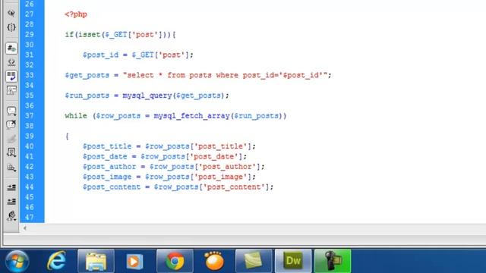The width and height of the screenshot is (486, 273).
Task: Click 'mysql_fetch_array' on line 37
Action: tap(191, 116)
